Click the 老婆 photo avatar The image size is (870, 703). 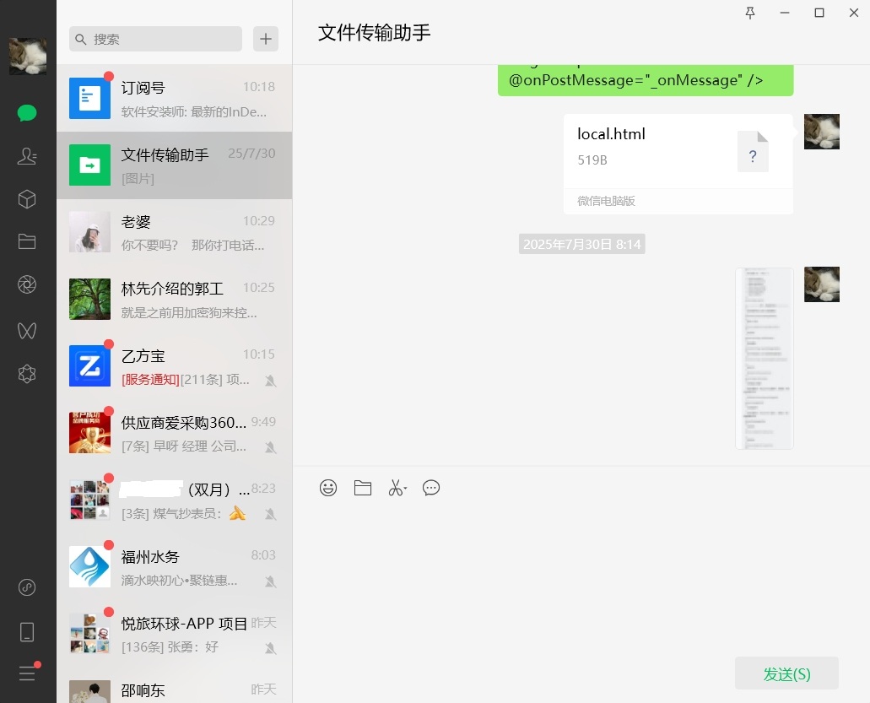pyautogui.click(x=90, y=232)
